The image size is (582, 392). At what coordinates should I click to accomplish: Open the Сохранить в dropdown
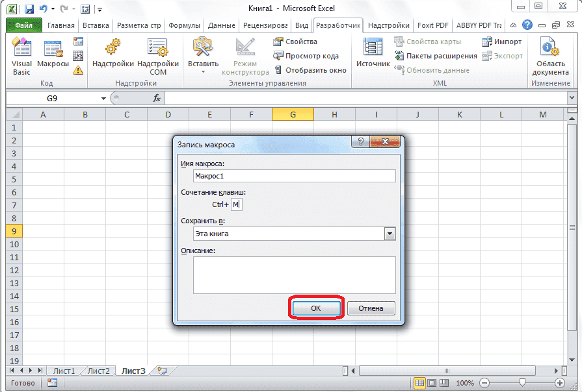[390, 234]
